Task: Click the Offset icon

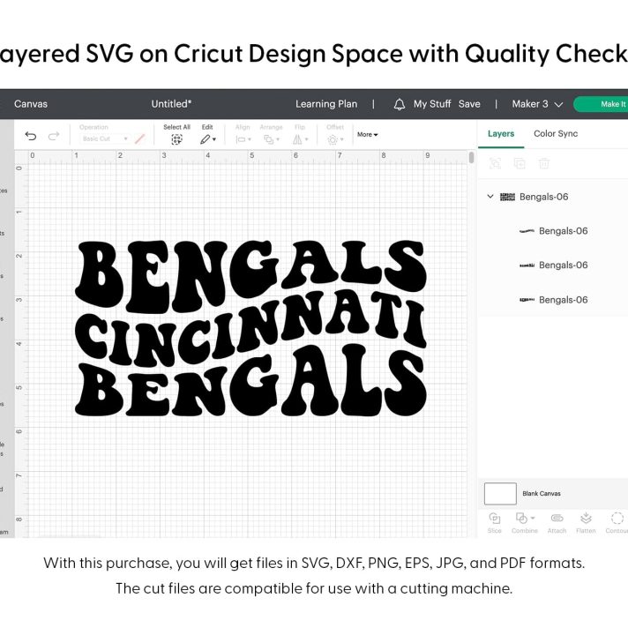Action: pyautogui.click(x=333, y=139)
